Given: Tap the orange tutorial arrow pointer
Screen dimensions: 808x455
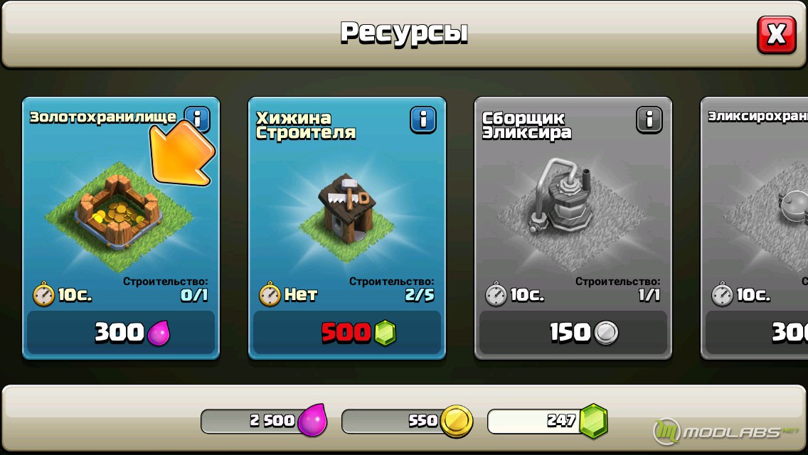Looking at the screenshot, I should pos(181,154).
